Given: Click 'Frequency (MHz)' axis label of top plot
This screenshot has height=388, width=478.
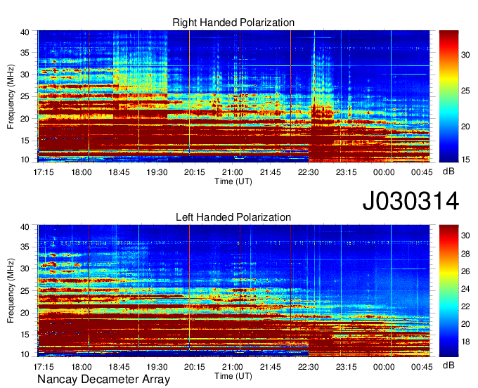Looking at the screenshot, I should pos(11,96).
